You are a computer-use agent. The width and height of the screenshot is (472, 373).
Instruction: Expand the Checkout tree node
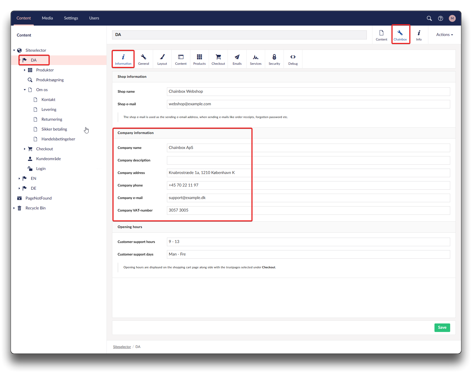pos(24,149)
